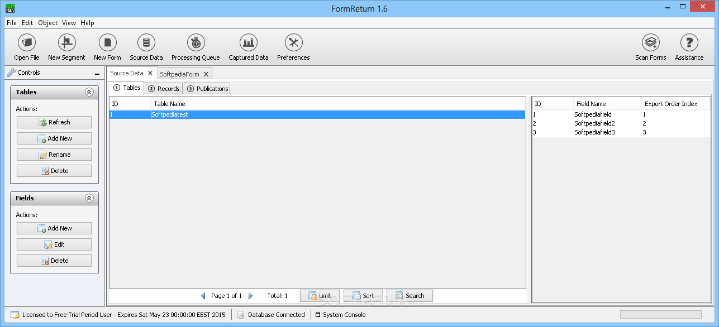Edit the selected field
The width and height of the screenshot is (719, 327).
pos(54,244)
